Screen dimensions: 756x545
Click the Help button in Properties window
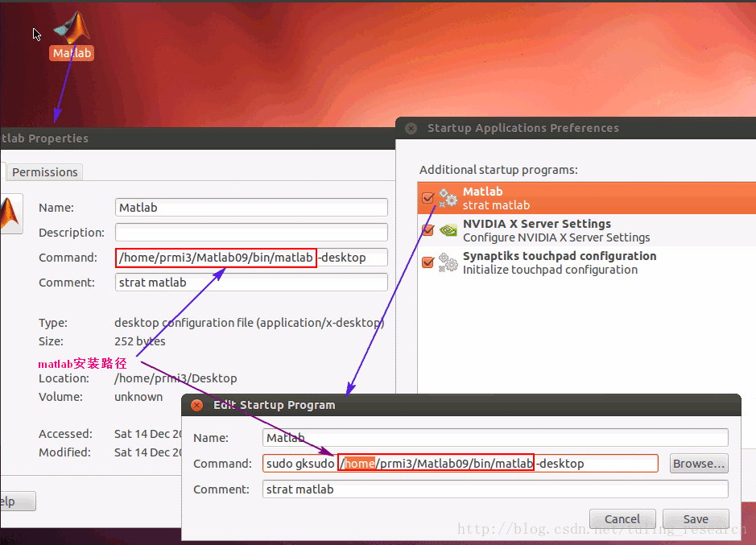coord(18,502)
